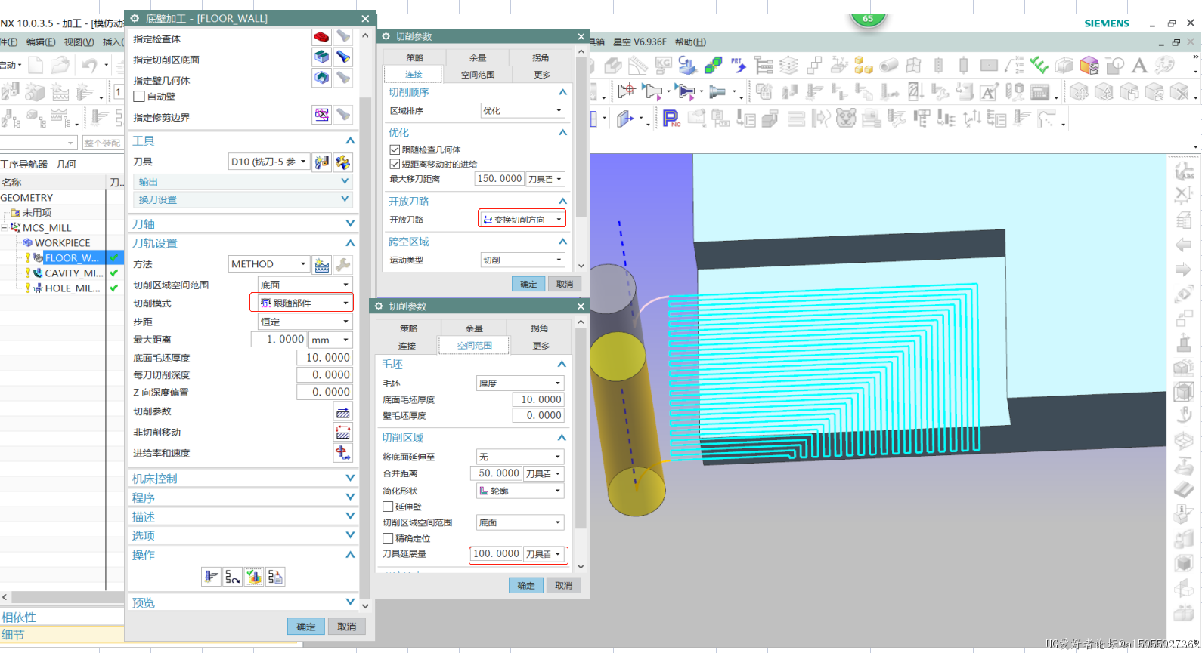This screenshot has width=1202, height=653.
Task: Open the 毛坯 厚度 dropdown
Action: (x=519, y=383)
